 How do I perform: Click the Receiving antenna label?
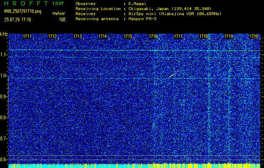(x=97, y=19)
